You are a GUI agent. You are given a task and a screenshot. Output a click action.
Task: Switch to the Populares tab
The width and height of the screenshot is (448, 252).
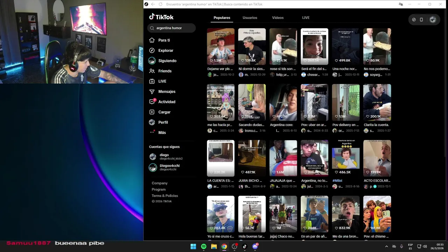tap(222, 17)
